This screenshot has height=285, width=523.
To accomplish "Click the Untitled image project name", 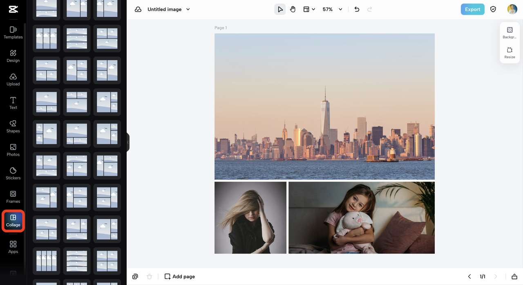I will click(x=164, y=9).
